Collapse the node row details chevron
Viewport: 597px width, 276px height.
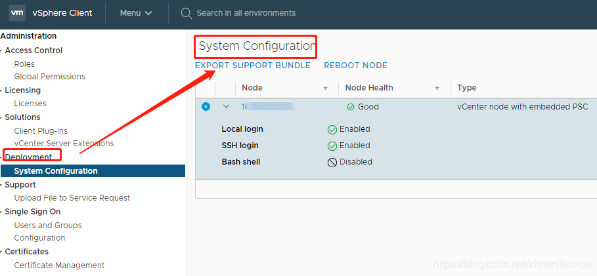pyautogui.click(x=226, y=107)
